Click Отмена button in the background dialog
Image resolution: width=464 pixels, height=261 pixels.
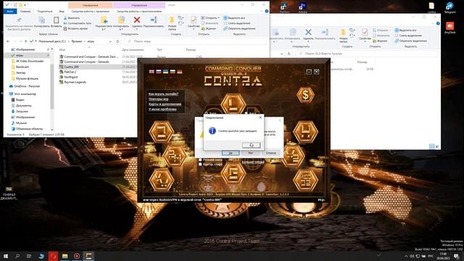pos(270,153)
